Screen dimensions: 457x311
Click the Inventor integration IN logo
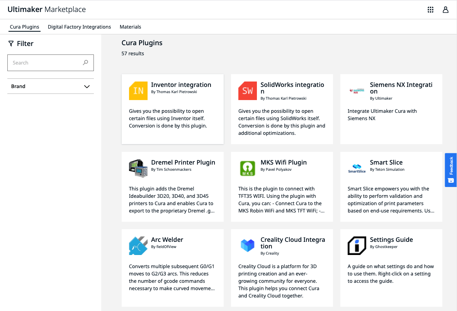point(138,91)
